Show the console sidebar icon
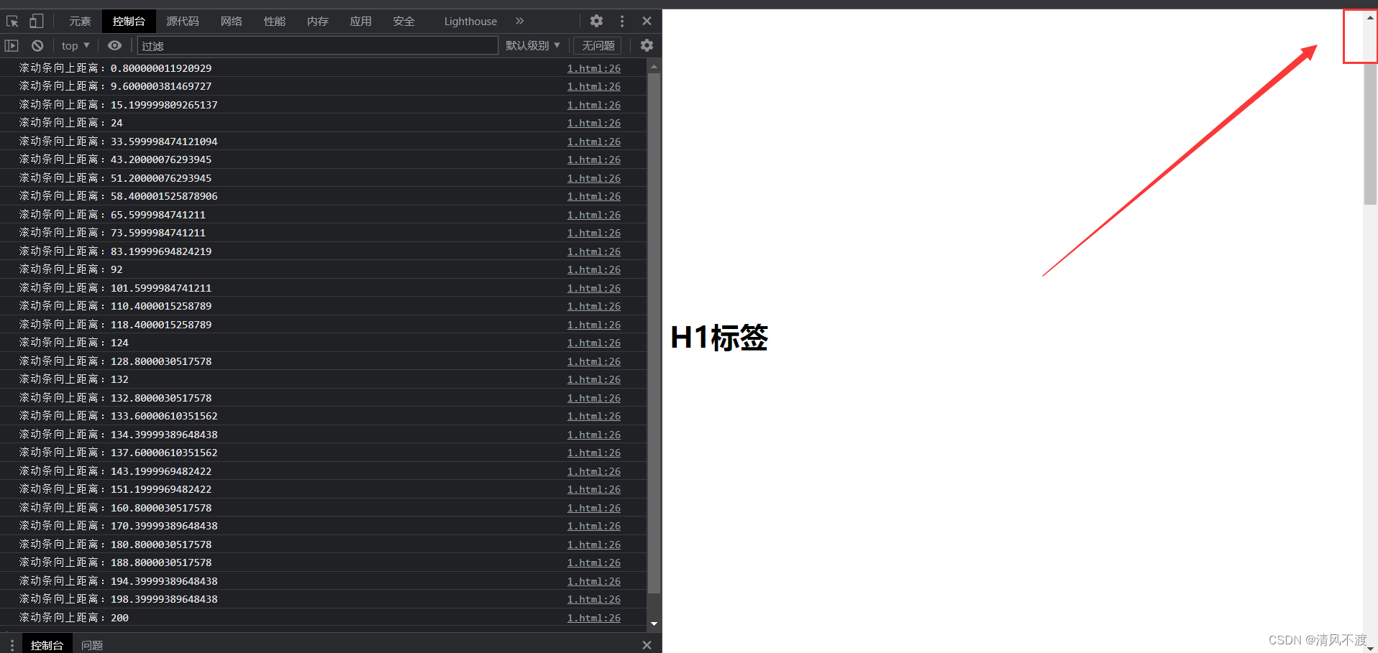 pos(12,45)
